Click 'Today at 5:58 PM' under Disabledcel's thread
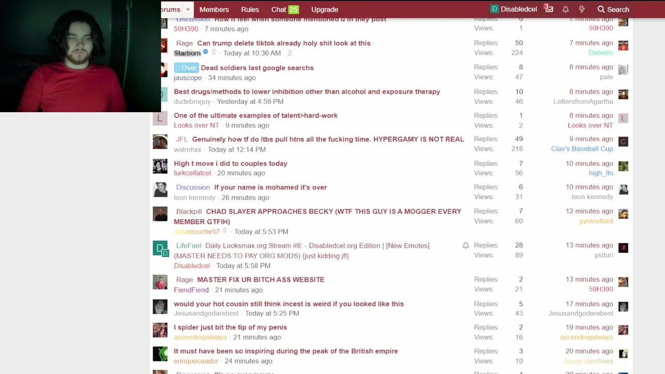The image size is (665, 374). pos(244,266)
